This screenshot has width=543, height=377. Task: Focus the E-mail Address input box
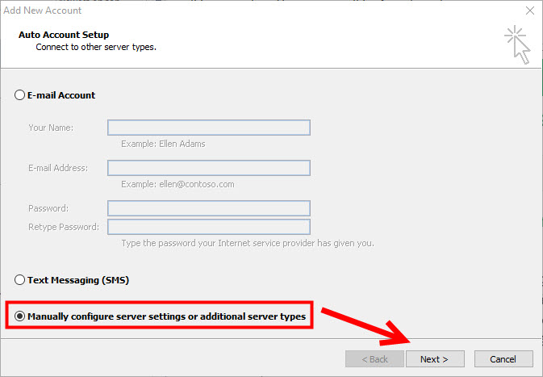[x=209, y=168]
